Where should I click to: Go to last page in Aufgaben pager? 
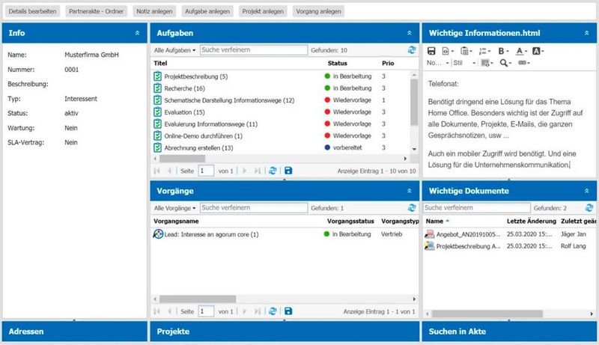[x=258, y=171]
